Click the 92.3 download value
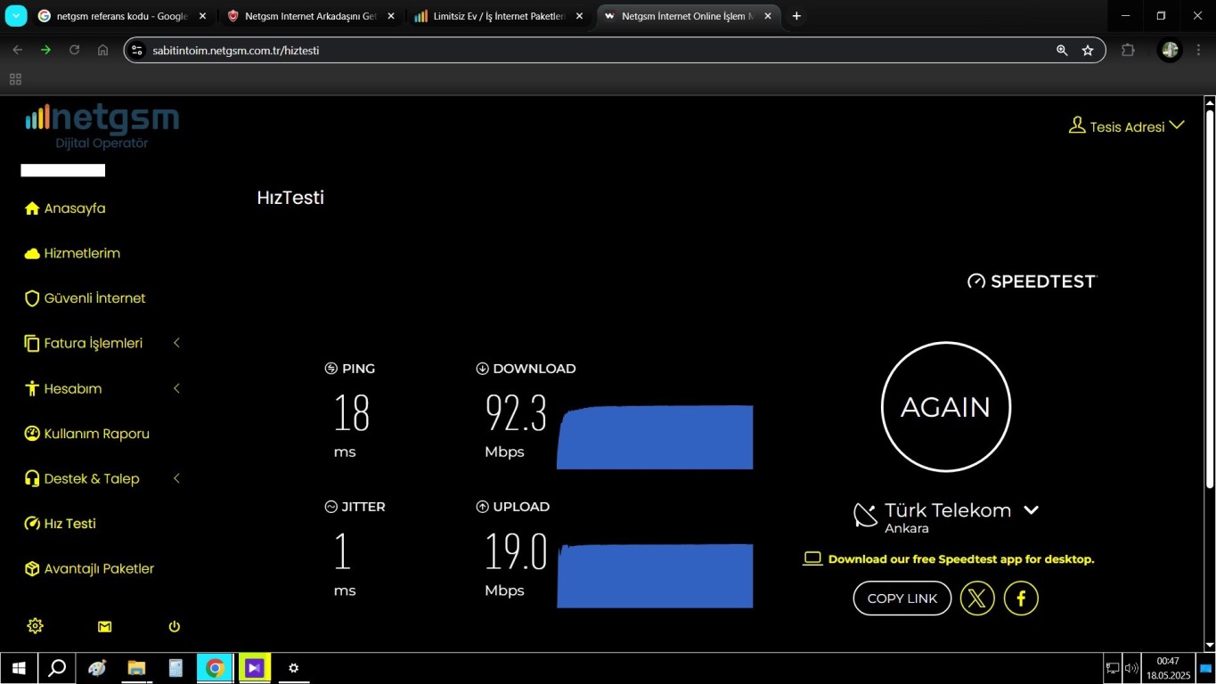 (x=516, y=412)
